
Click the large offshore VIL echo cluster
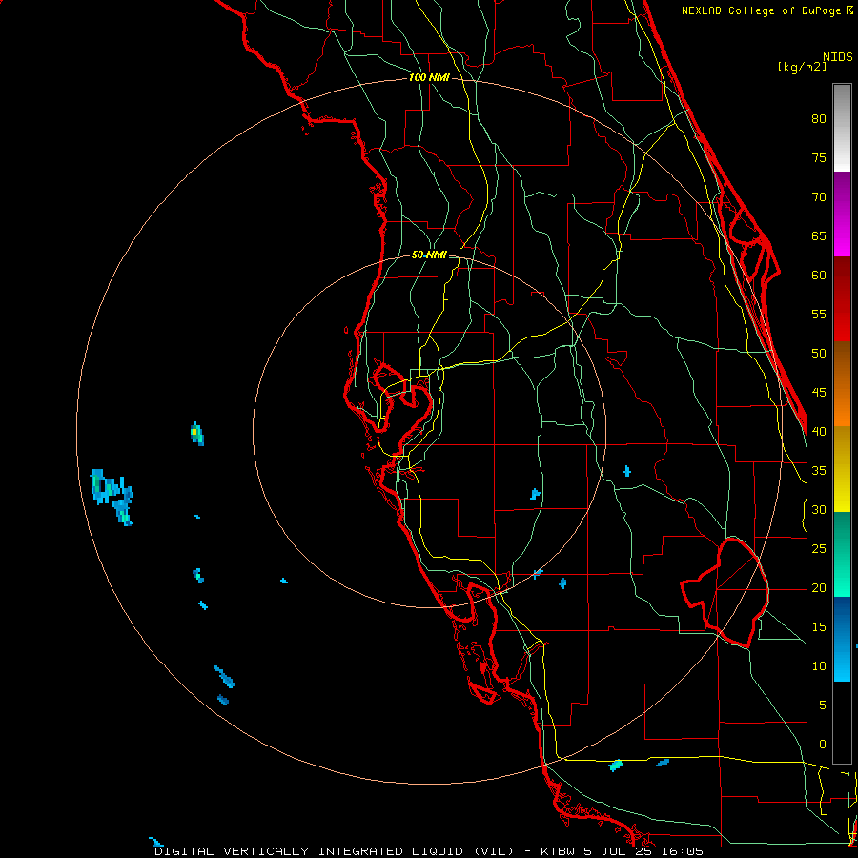[x=112, y=497]
